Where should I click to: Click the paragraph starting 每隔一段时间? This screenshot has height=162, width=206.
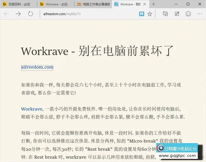pos(101,145)
